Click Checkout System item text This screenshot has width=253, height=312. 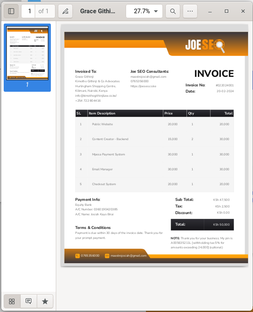click(x=104, y=184)
